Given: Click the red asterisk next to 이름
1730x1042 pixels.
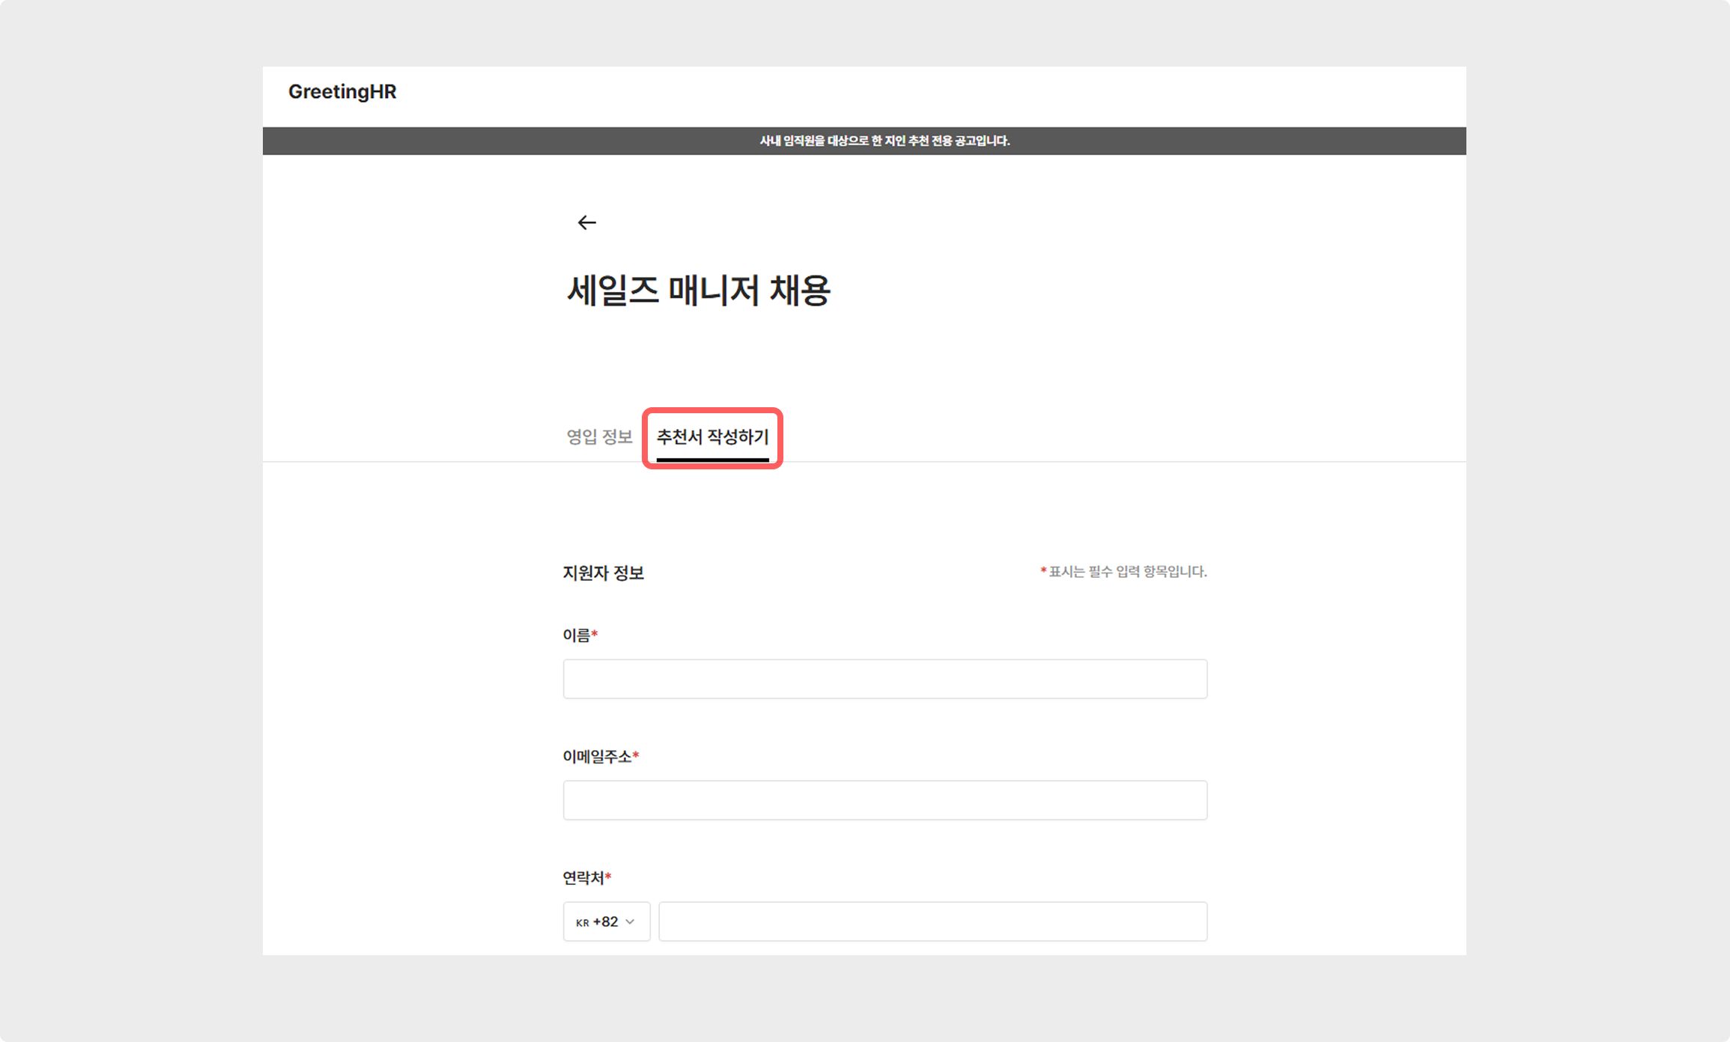Looking at the screenshot, I should 595,634.
